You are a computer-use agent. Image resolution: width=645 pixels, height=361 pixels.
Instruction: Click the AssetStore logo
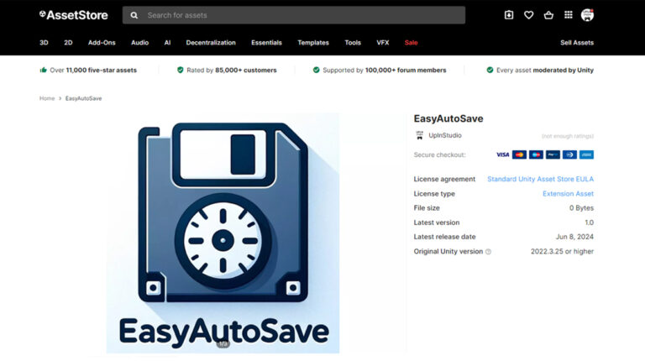coord(74,15)
